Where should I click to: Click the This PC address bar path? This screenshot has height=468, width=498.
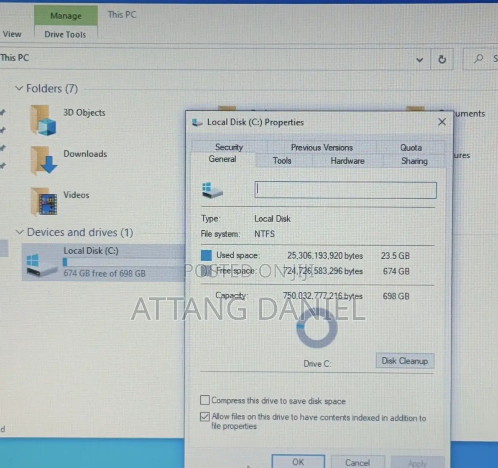tap(15, 58)
